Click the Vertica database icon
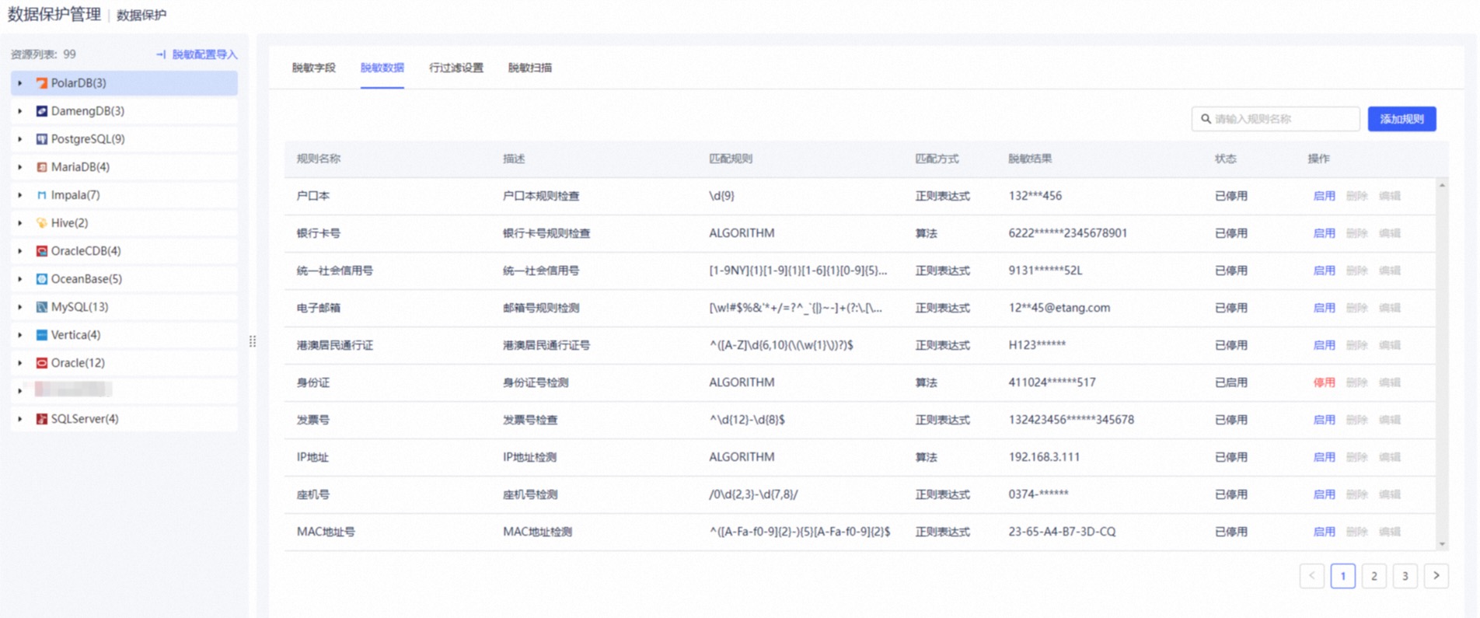 tap(42, 335)
